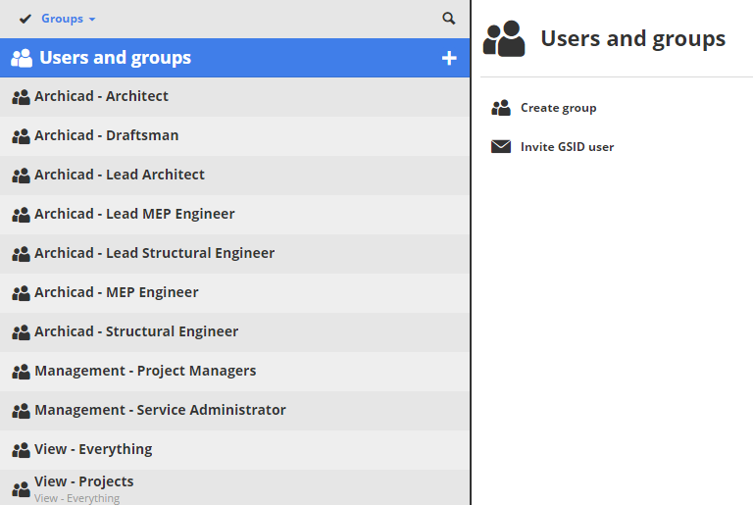753x505 pixels.
Task: Click the group icon beside Create group
Action: tap(501, 108)
